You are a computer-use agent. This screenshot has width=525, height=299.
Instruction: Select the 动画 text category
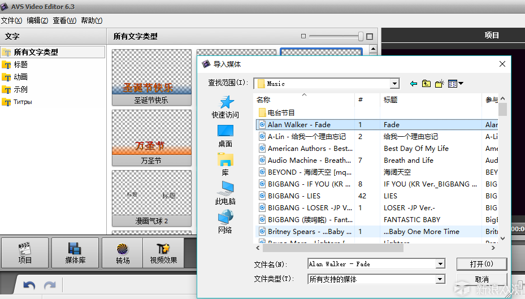point(20,77)
